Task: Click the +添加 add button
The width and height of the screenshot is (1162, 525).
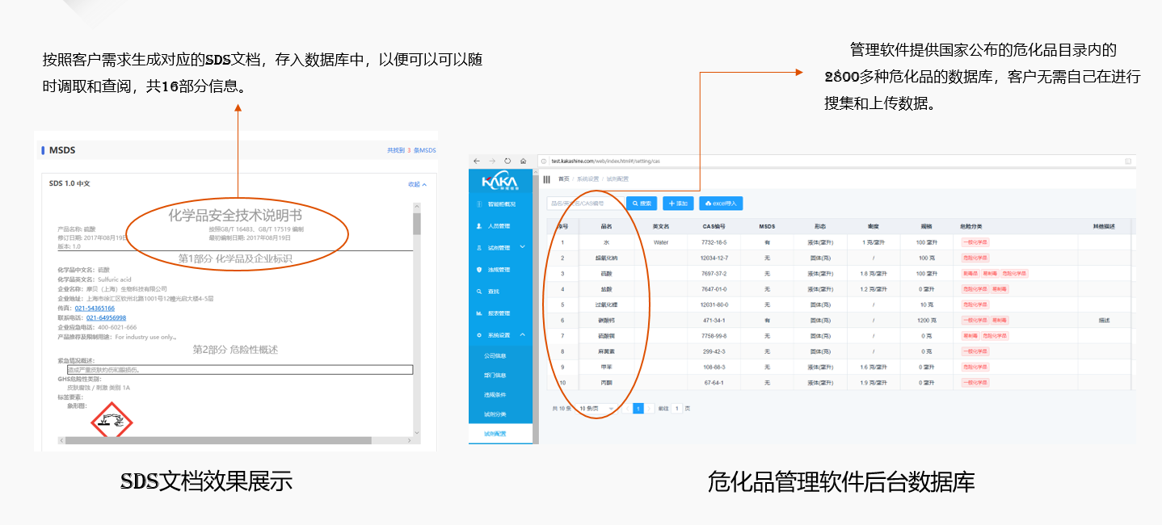Action: pos(671,203)
